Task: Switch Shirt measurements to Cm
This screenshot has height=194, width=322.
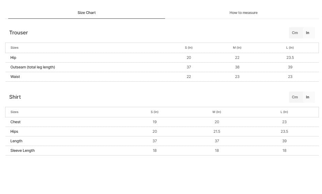Action: point(295,97)
